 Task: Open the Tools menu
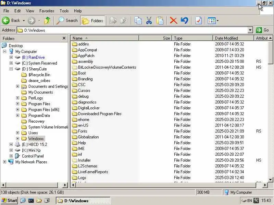coord(64,11)
